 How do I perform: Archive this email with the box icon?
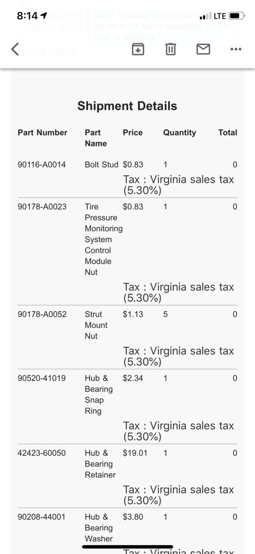(x=138, y=49)
